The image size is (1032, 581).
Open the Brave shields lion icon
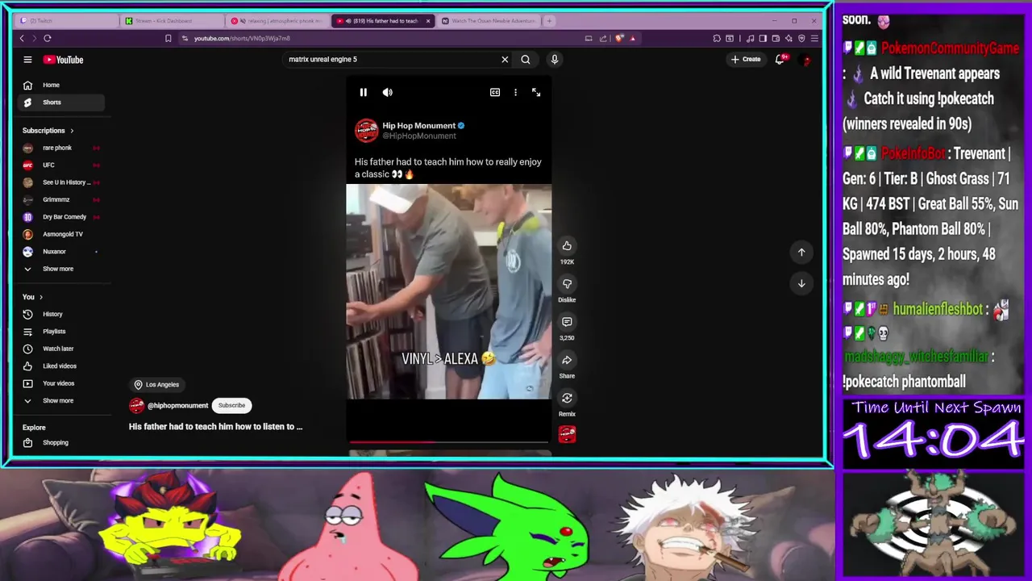(x=619, y=38)
